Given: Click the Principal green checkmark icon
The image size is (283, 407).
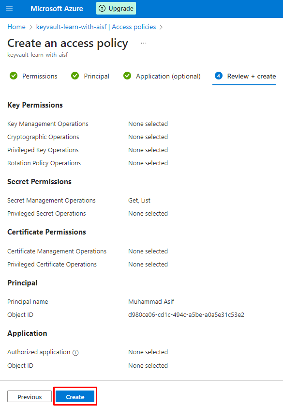Looking at the screenshot, I should pyautogui.click(x=75, y=76).
